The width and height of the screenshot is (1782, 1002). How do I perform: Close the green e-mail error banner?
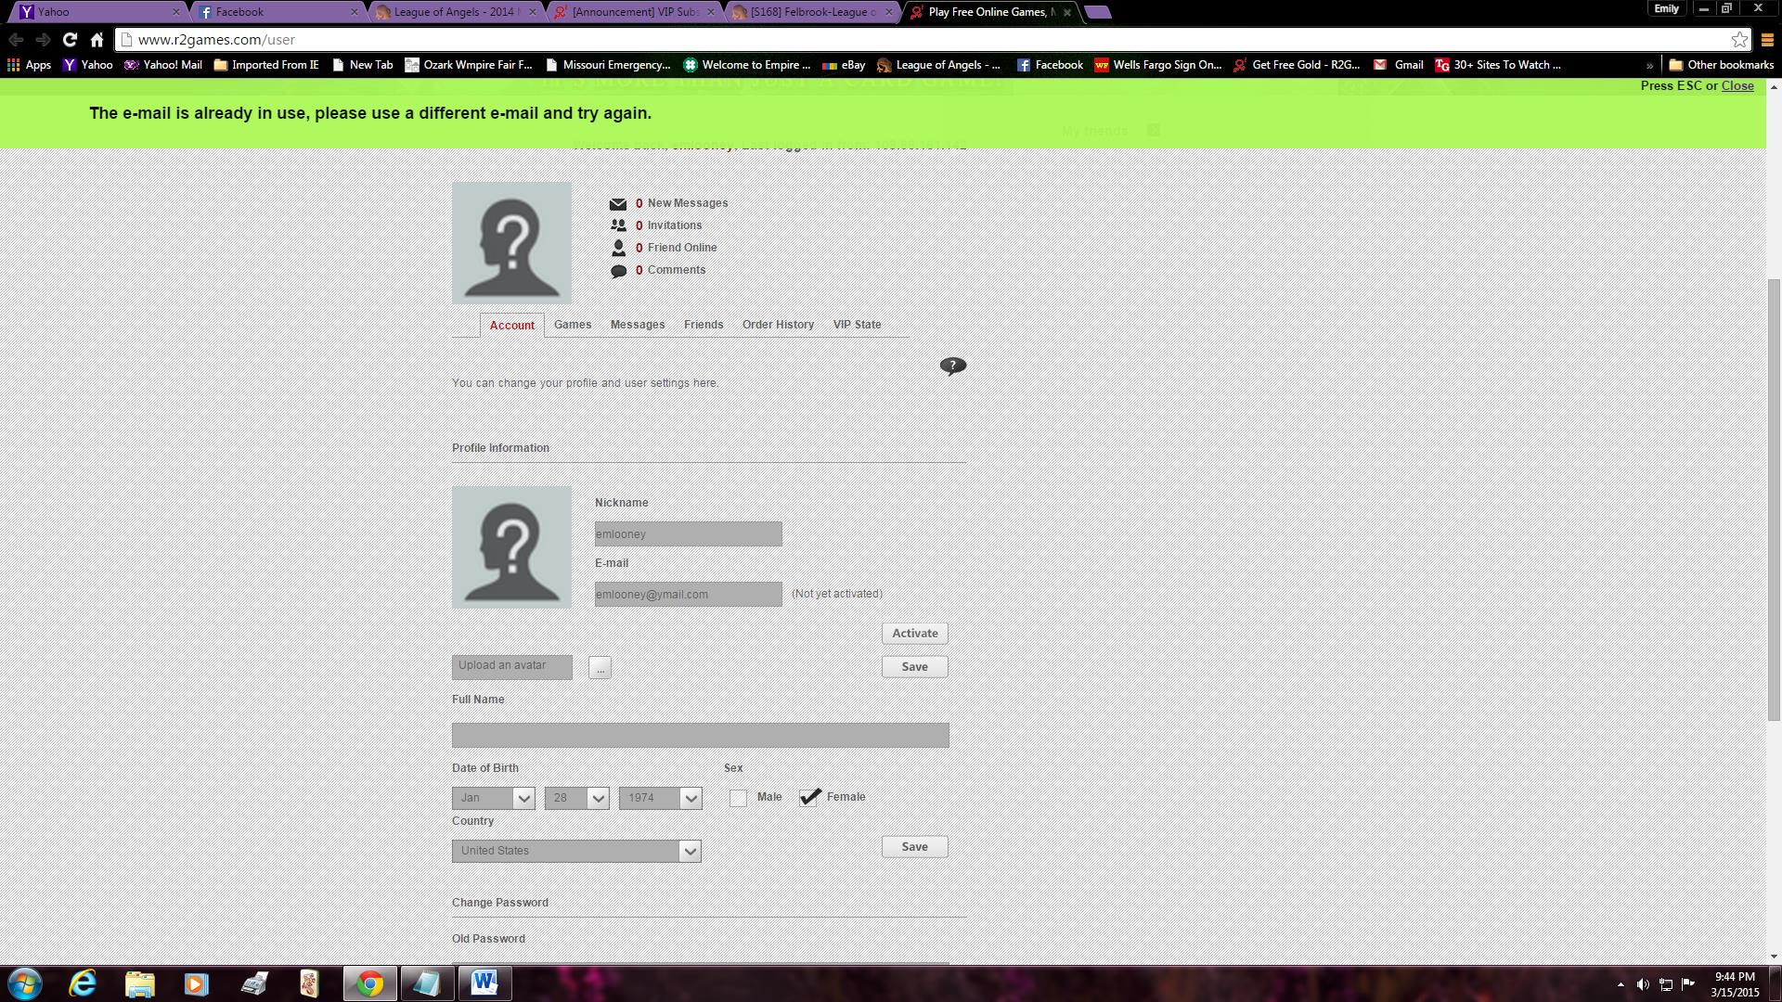pyautogui.click(x=1737, y=85)
